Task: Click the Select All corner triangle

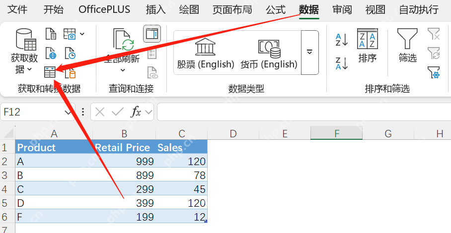Action: 7,133
